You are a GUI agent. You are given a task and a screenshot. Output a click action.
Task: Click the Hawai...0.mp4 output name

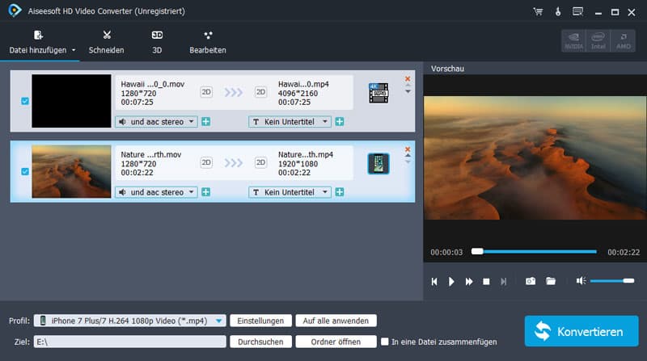pos(303,84)
